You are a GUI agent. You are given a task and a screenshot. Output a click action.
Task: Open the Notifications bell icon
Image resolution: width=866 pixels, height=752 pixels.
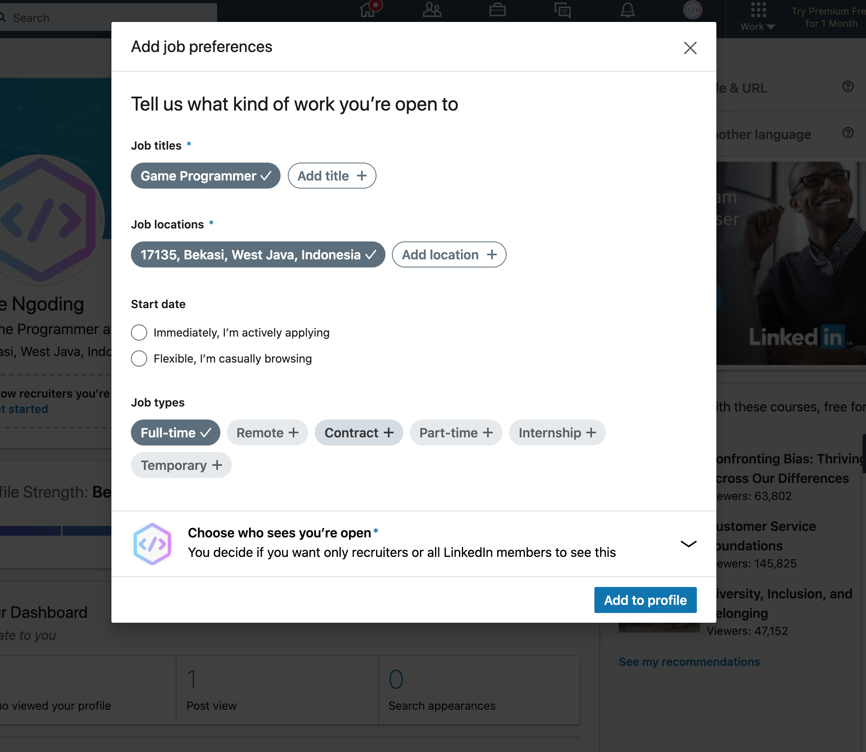tap(627, 10)
